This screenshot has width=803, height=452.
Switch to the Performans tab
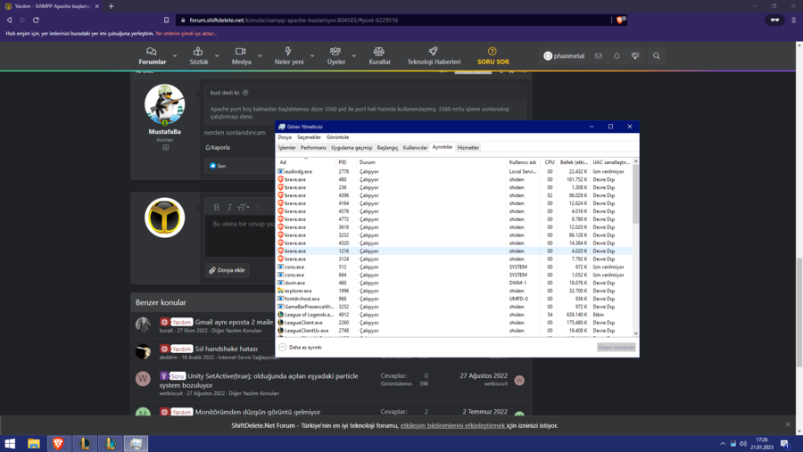pyautogui.click(x=313, y=147)
